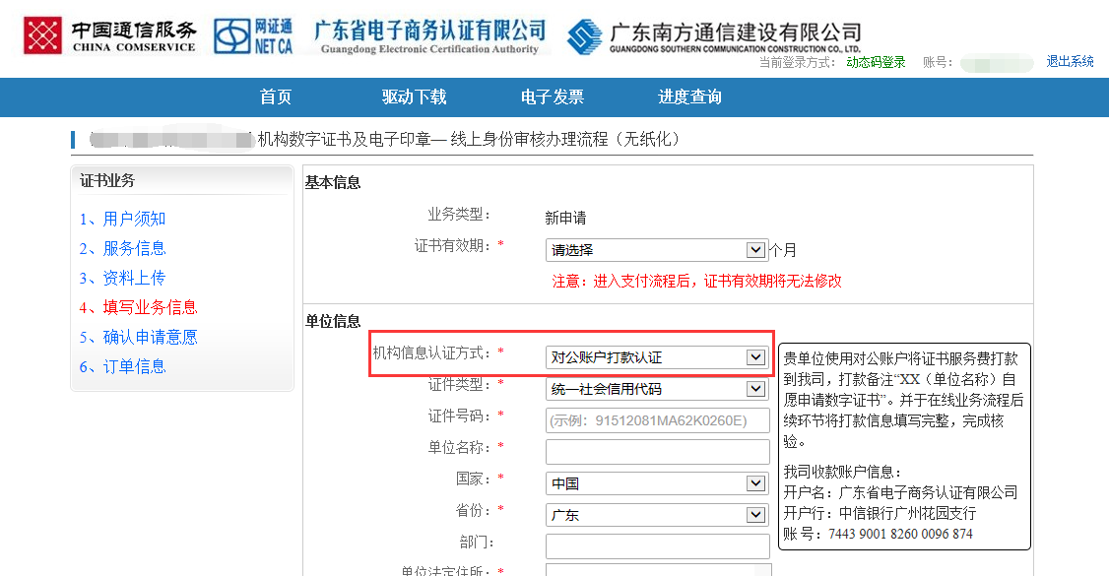This screenshot has width=1109, height=576.
Task: Click the Guangdong Southern Communication logo
Action: pos(714,37)
